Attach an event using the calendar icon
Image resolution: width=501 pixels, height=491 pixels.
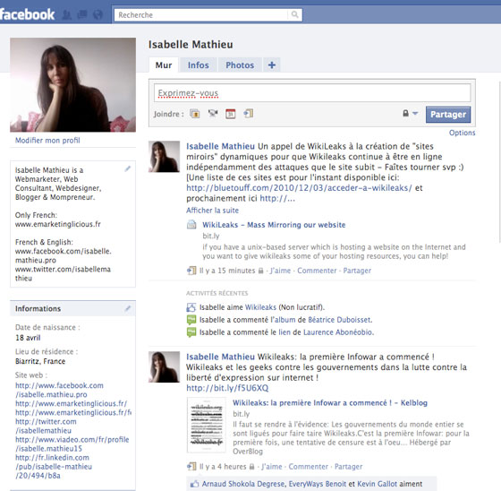pyautogui.click(x=231, y=114)
